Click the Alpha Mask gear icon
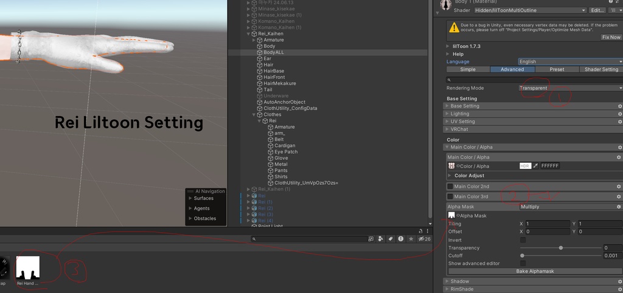623x293 pixels. coord(619,207)
